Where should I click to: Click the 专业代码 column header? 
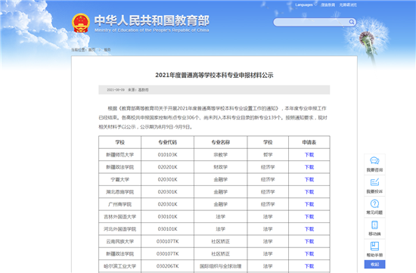(167, 142)
